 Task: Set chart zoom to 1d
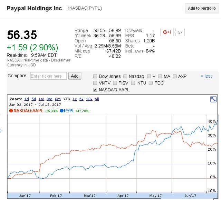click(27, 99)
